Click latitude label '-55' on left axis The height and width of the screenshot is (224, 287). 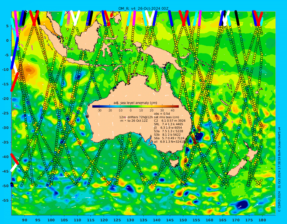pos(5,200)
